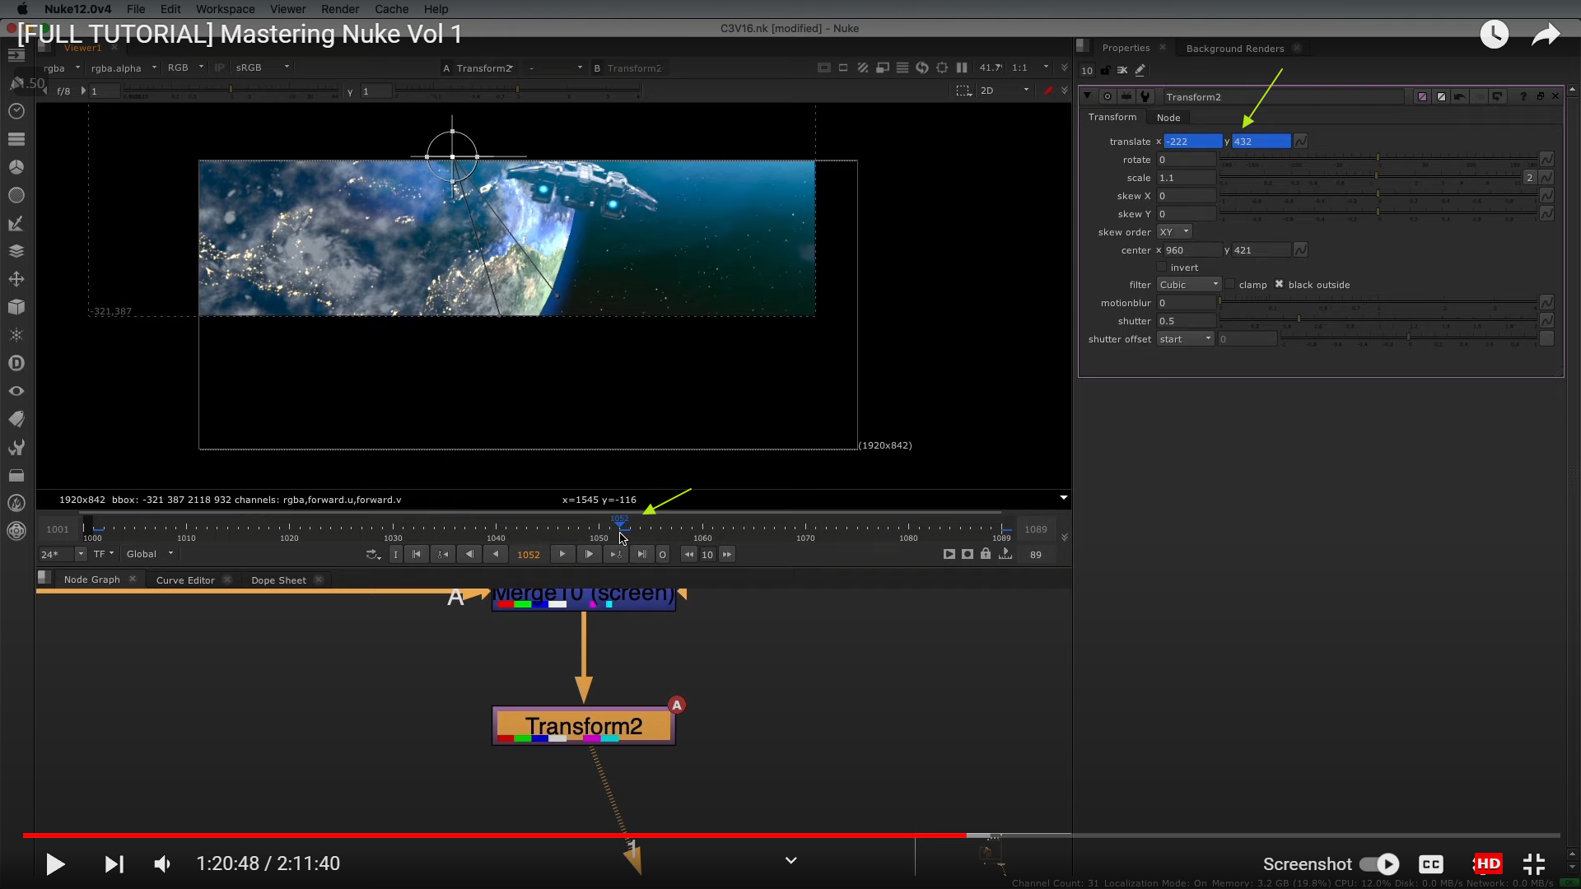Screen dimensions: 1581x889
Task: Switch to the Dope Sheet tab
Action: 278,580
